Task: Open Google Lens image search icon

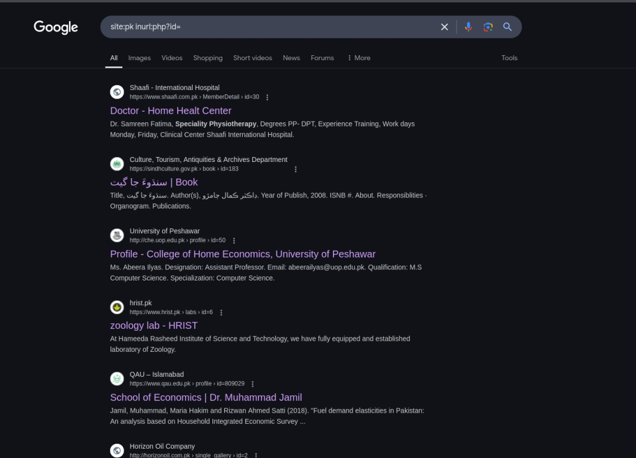Action: [x=488, y=27]
